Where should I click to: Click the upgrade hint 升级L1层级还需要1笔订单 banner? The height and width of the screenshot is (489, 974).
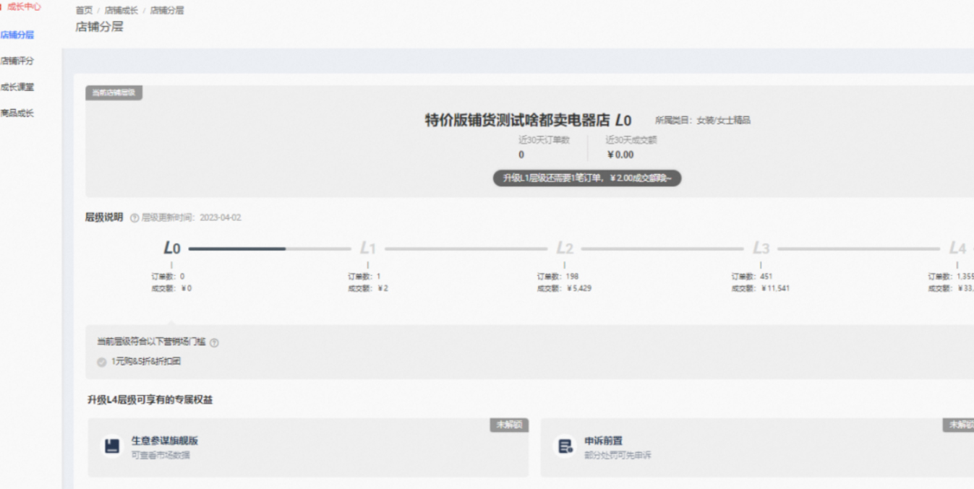coord(586,178)
